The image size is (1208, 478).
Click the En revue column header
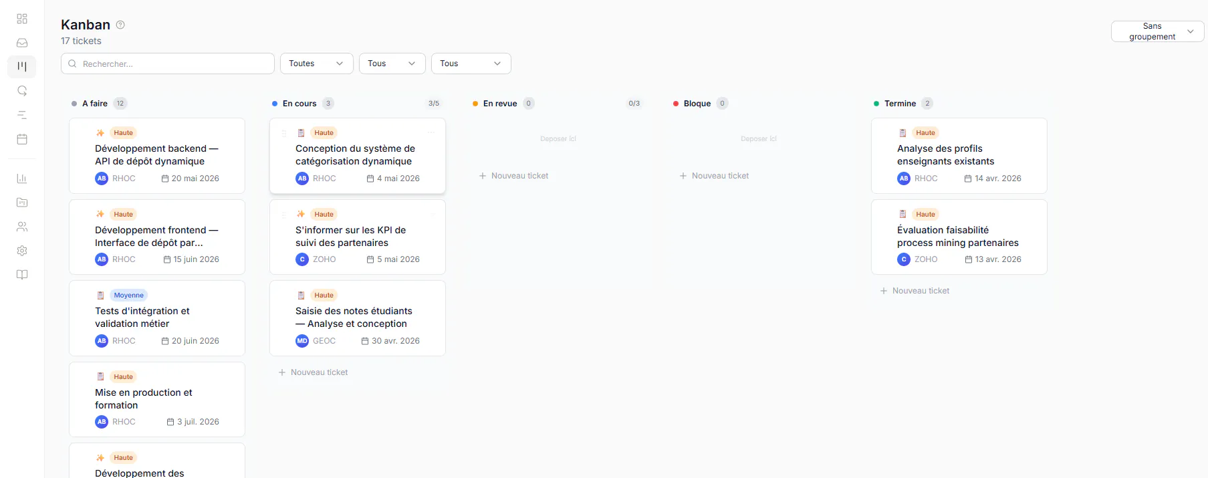pyautogui.click(x=500, y=104)
